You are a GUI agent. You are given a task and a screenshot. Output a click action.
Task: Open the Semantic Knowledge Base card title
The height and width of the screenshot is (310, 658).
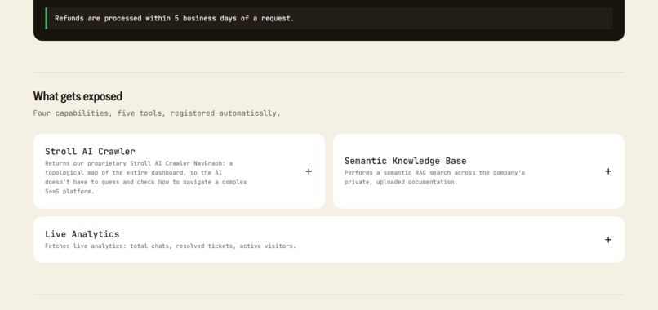coord(406,161)
